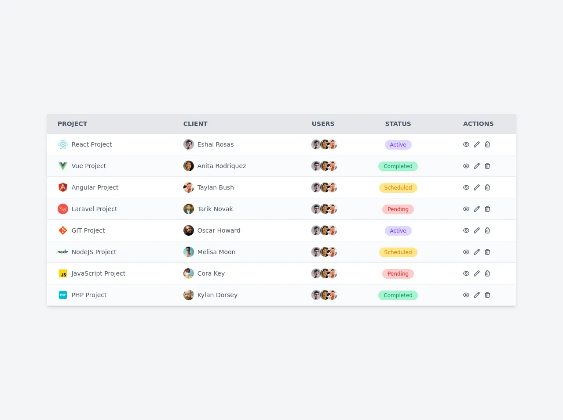Click the Angular Project logo icon
The width and height of the screenshot is (563, 420).
point(63,187)
